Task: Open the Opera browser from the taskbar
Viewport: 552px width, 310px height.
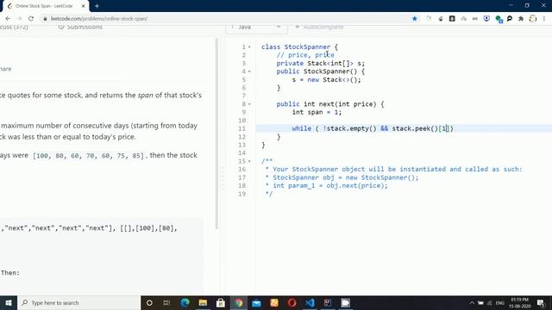Action: click(x=292, y=302)
